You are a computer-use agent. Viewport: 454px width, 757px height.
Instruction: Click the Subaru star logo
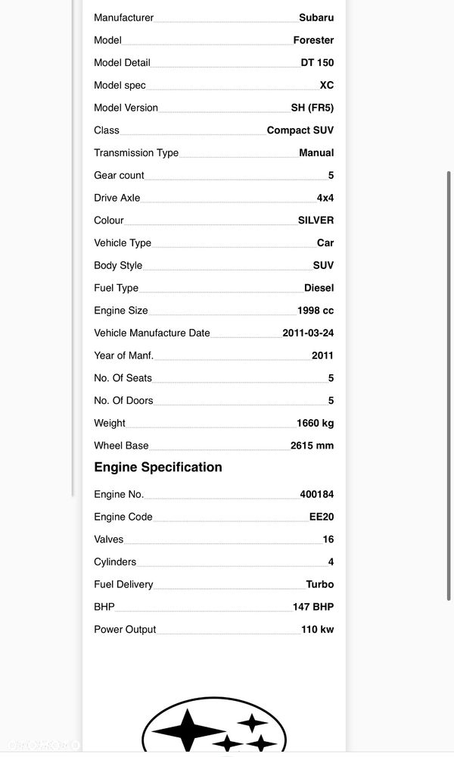214,725
